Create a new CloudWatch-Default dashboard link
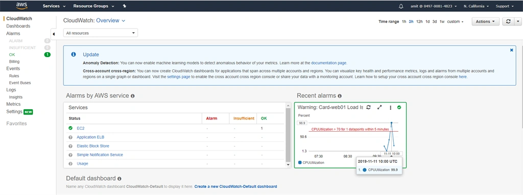This screenshot has height=195, width=523. [236, 186]
